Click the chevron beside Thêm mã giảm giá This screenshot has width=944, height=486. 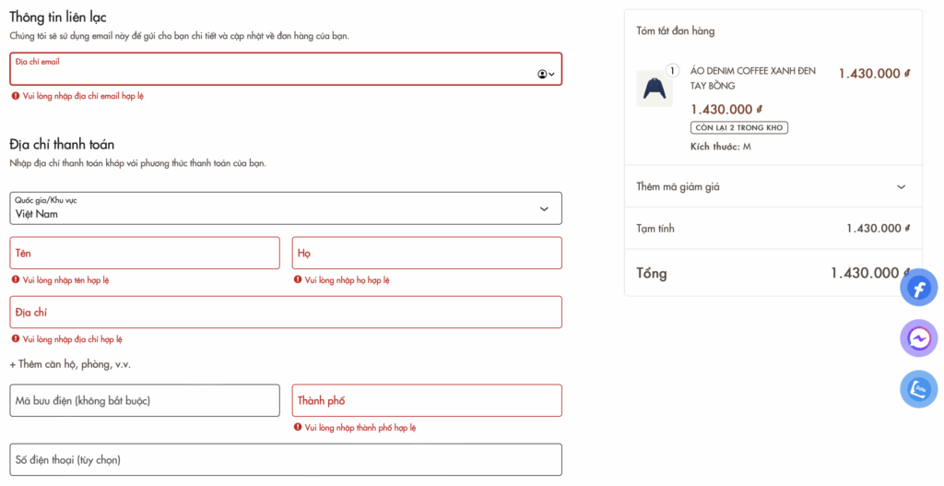coord(902,187)
